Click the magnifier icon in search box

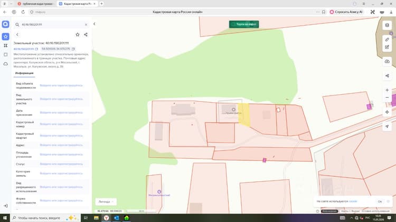click(x=17, y=25)
